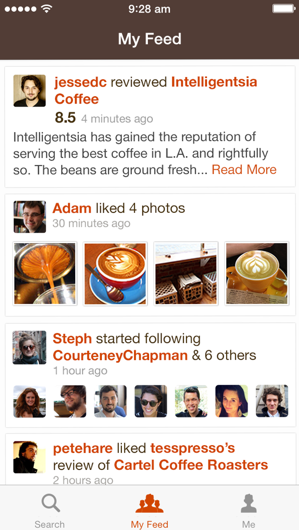Expand review with Read More
The width and height of the screenshot is (299, 530).
(244, 170)
